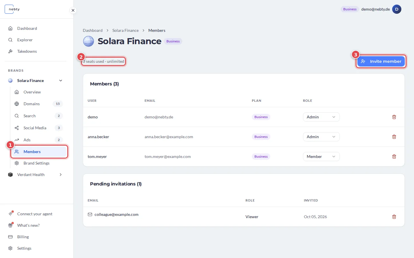Click the demo@nebty.de account label in header
Screen dimensions: 414x258
pos(375,9)
